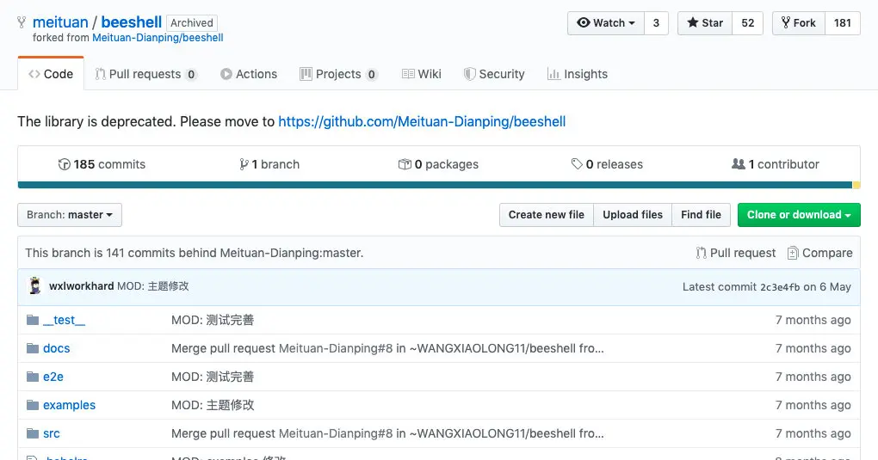Open the Projects tab
This screenshot has width=878, height=460.
(339, 74)
